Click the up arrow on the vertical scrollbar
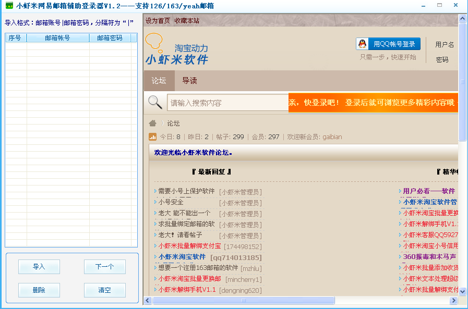This screenshot has height=309, width=468. click(461, 18)
